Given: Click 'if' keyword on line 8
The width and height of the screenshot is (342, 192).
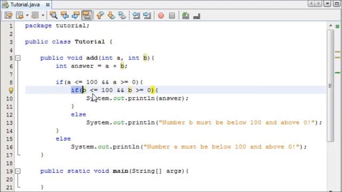Looking at the screenshot, I should coord(59,82).
